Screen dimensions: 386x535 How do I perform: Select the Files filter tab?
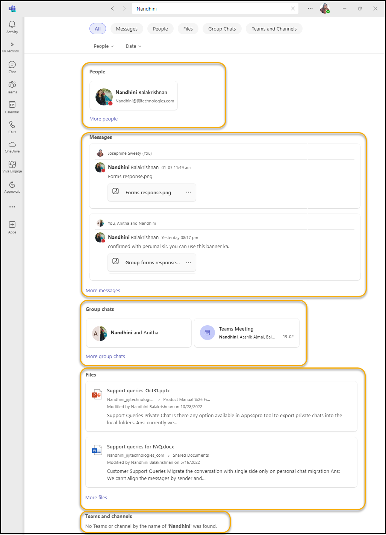tap(188, 29)
